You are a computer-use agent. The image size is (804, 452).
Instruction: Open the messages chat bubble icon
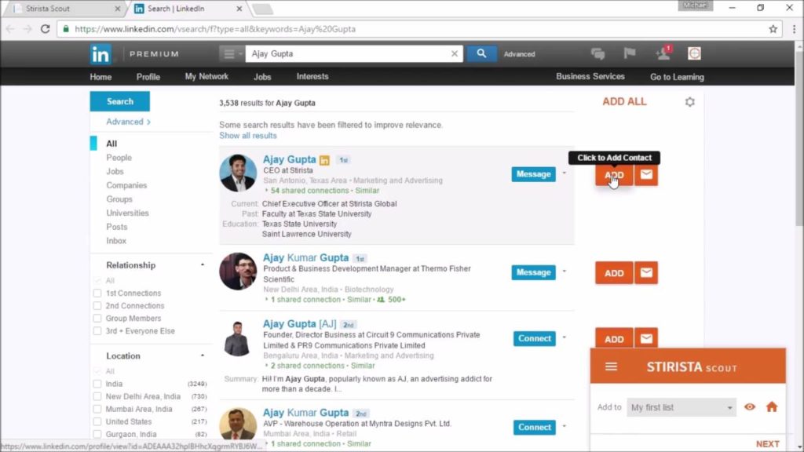(598, 53)
